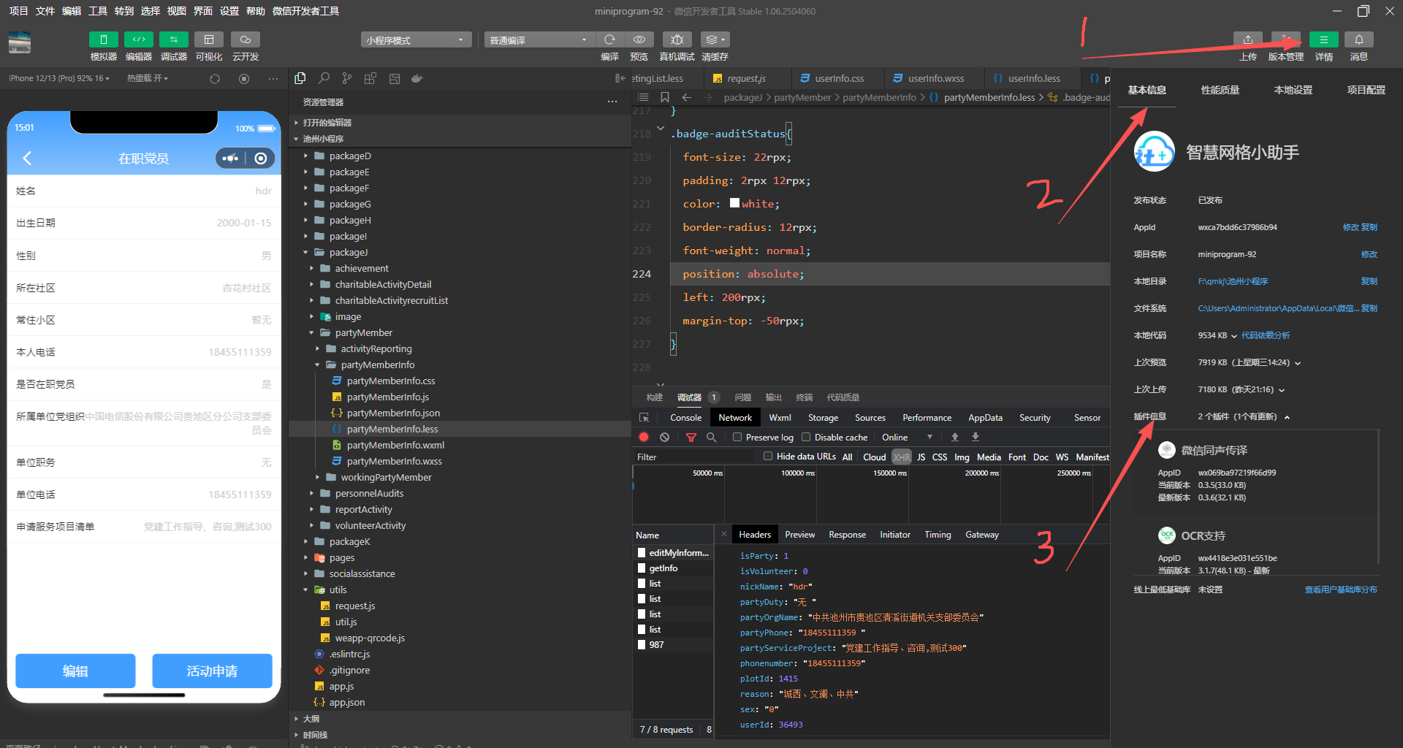
Task: Click the real device debugging icon
Action: click(x=677, y=39)
